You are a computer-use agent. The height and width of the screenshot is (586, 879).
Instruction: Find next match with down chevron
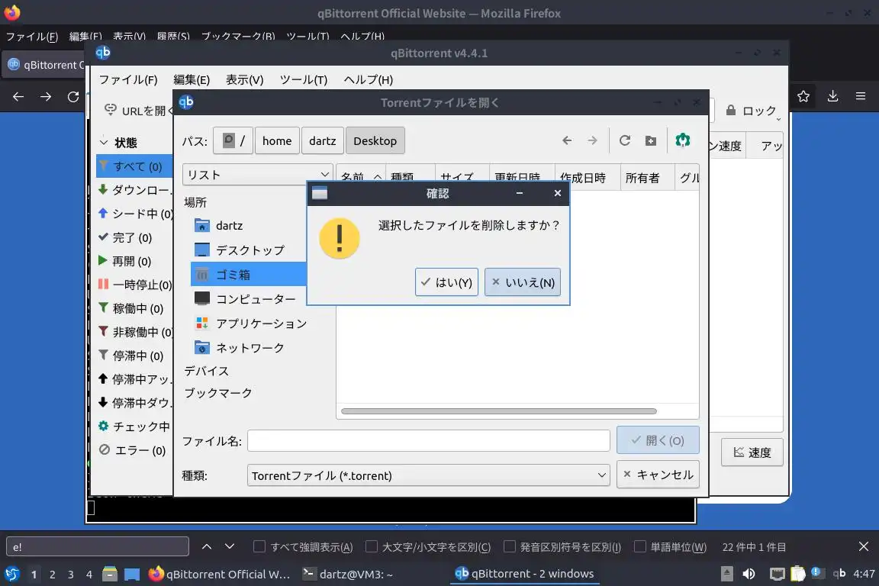click(x=229, y=546)
